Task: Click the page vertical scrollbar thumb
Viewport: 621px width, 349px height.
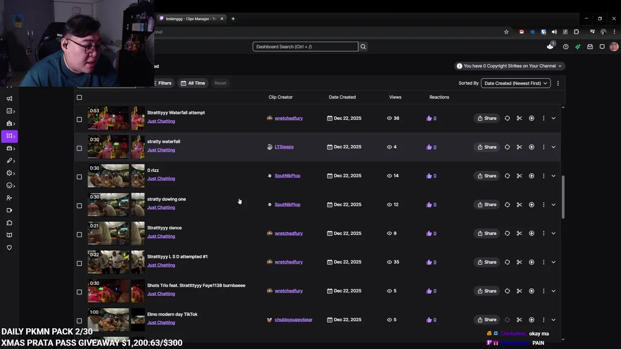Action: 563,196
